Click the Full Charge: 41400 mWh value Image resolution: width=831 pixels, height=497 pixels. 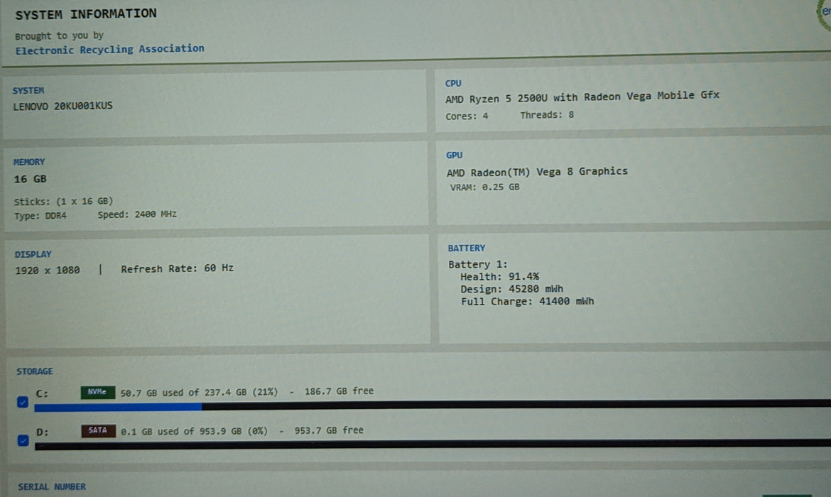(x=527, y=302)
